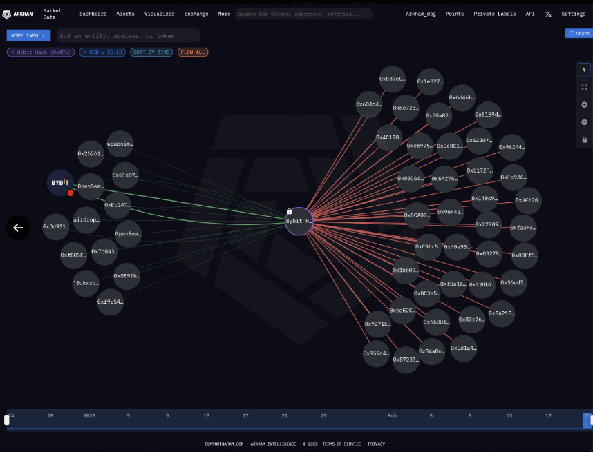Click the fit-to-screen icon
Image resolution: width=593 pixels, height=452 pixels.
pyautogui.click(x=584, y=88)
